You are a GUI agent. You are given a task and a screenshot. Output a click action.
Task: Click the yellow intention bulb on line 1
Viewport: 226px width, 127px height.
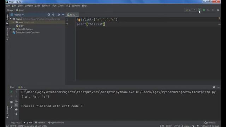(x=79, y=20)
